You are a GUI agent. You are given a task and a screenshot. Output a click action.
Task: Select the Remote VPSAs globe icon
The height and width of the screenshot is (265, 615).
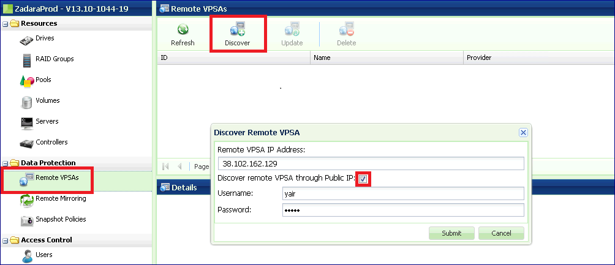coord(27,179)
